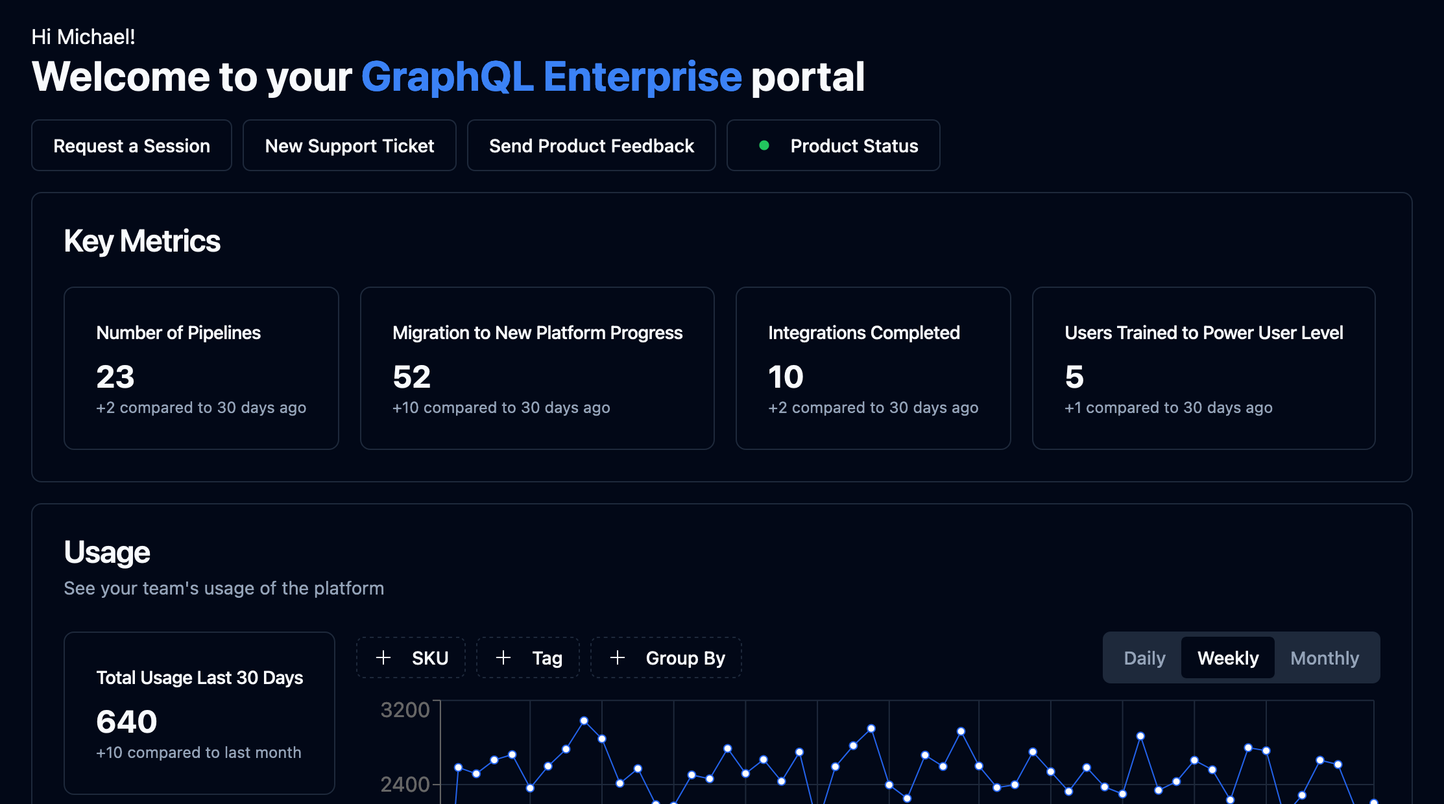Click Send Product Feedback button
Screen dimensions: 1444x804
[592, 145]
